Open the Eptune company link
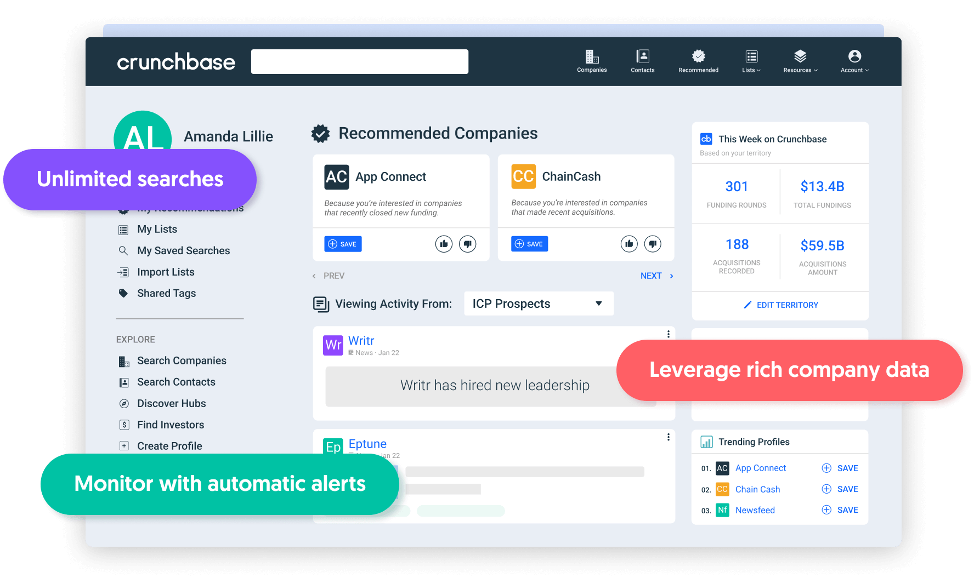Screen dimensions: 974x584 pos(367,444)
